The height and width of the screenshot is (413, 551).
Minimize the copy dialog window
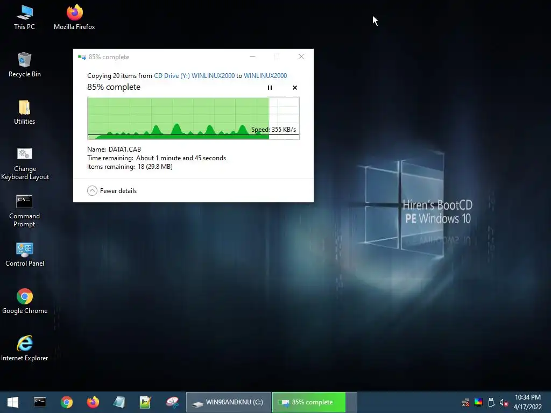click(x=252, y=56)
